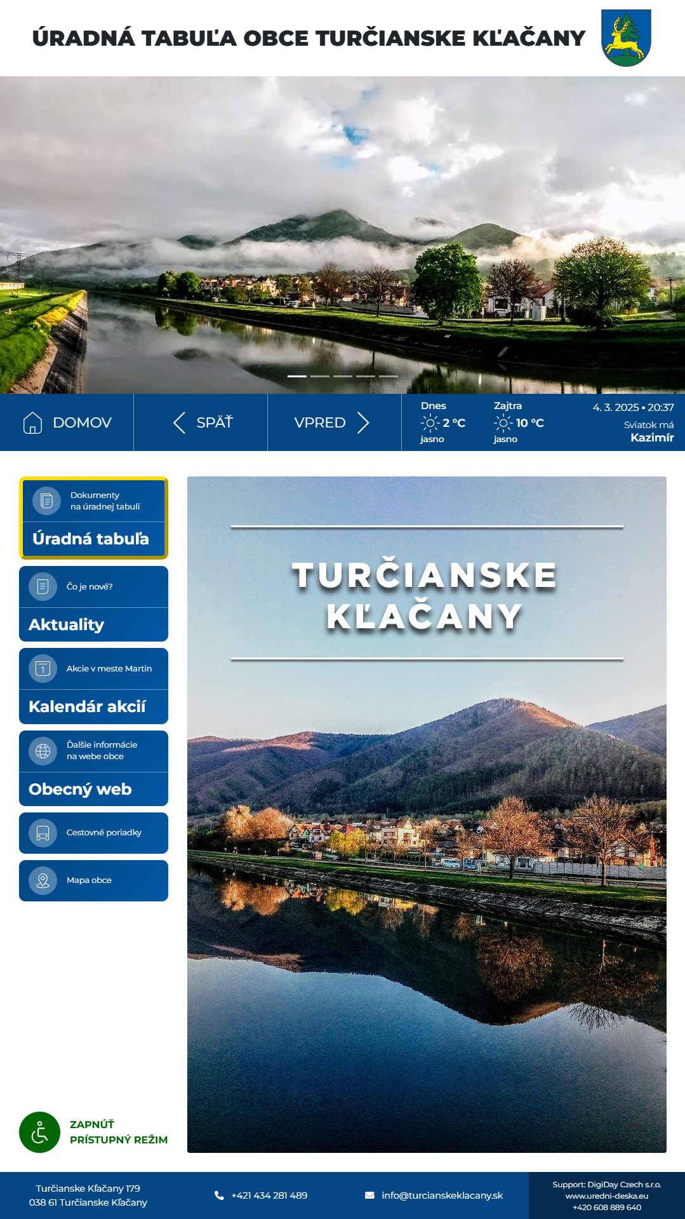Open Cestovné poriadky timetables
Screen dimensions: 685x1219
pyautogui.click(x=93, y=833)
